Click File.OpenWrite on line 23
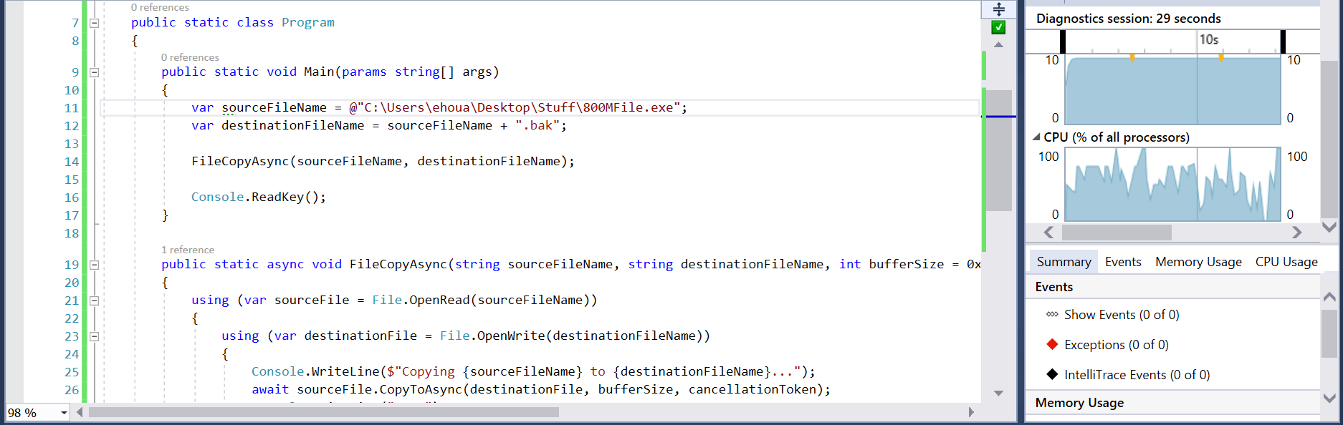1343x425 pixels. pos(492,336)
